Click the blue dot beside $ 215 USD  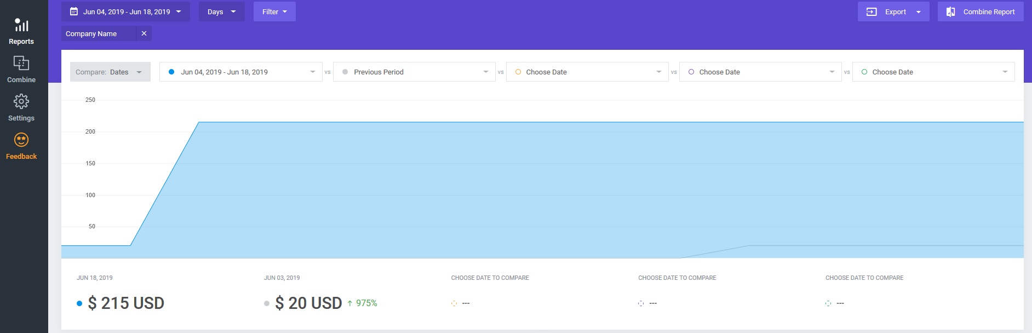click(79, 303)
